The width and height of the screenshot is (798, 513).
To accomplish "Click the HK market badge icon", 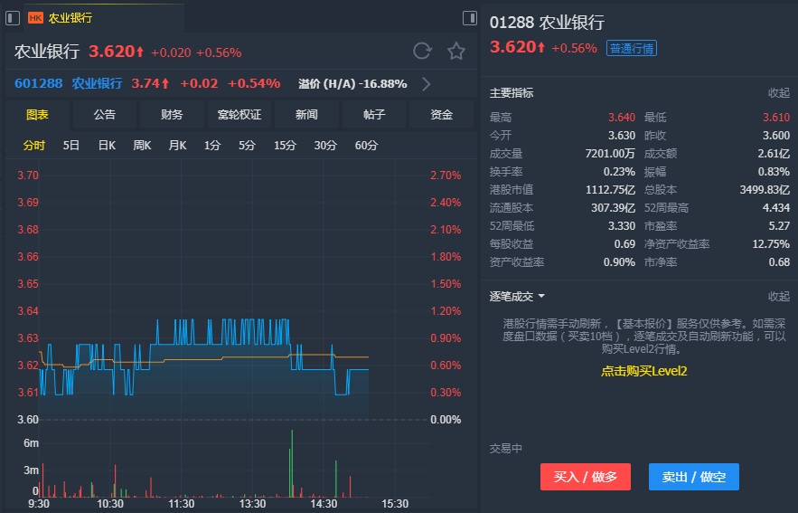I will tap(35, 18).
